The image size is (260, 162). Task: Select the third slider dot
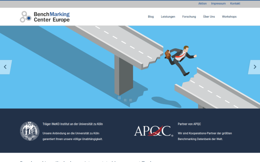click(x=130, y=100)
